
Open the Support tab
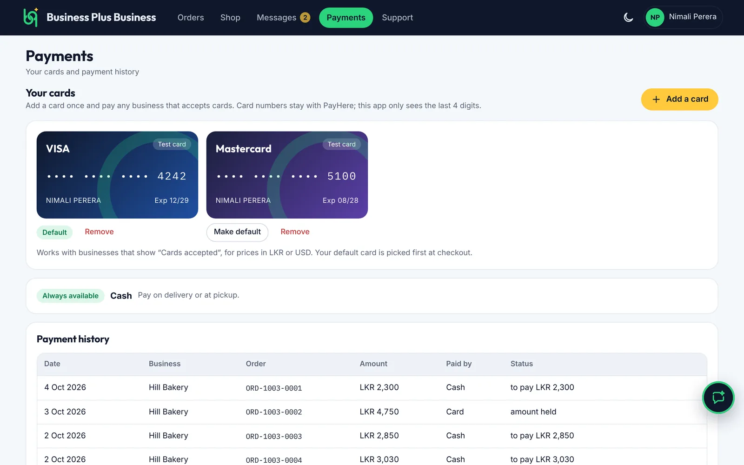[398, 18]
